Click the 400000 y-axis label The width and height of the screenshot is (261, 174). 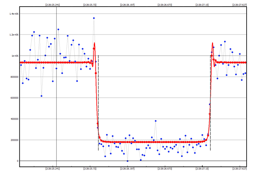(14, 119)
